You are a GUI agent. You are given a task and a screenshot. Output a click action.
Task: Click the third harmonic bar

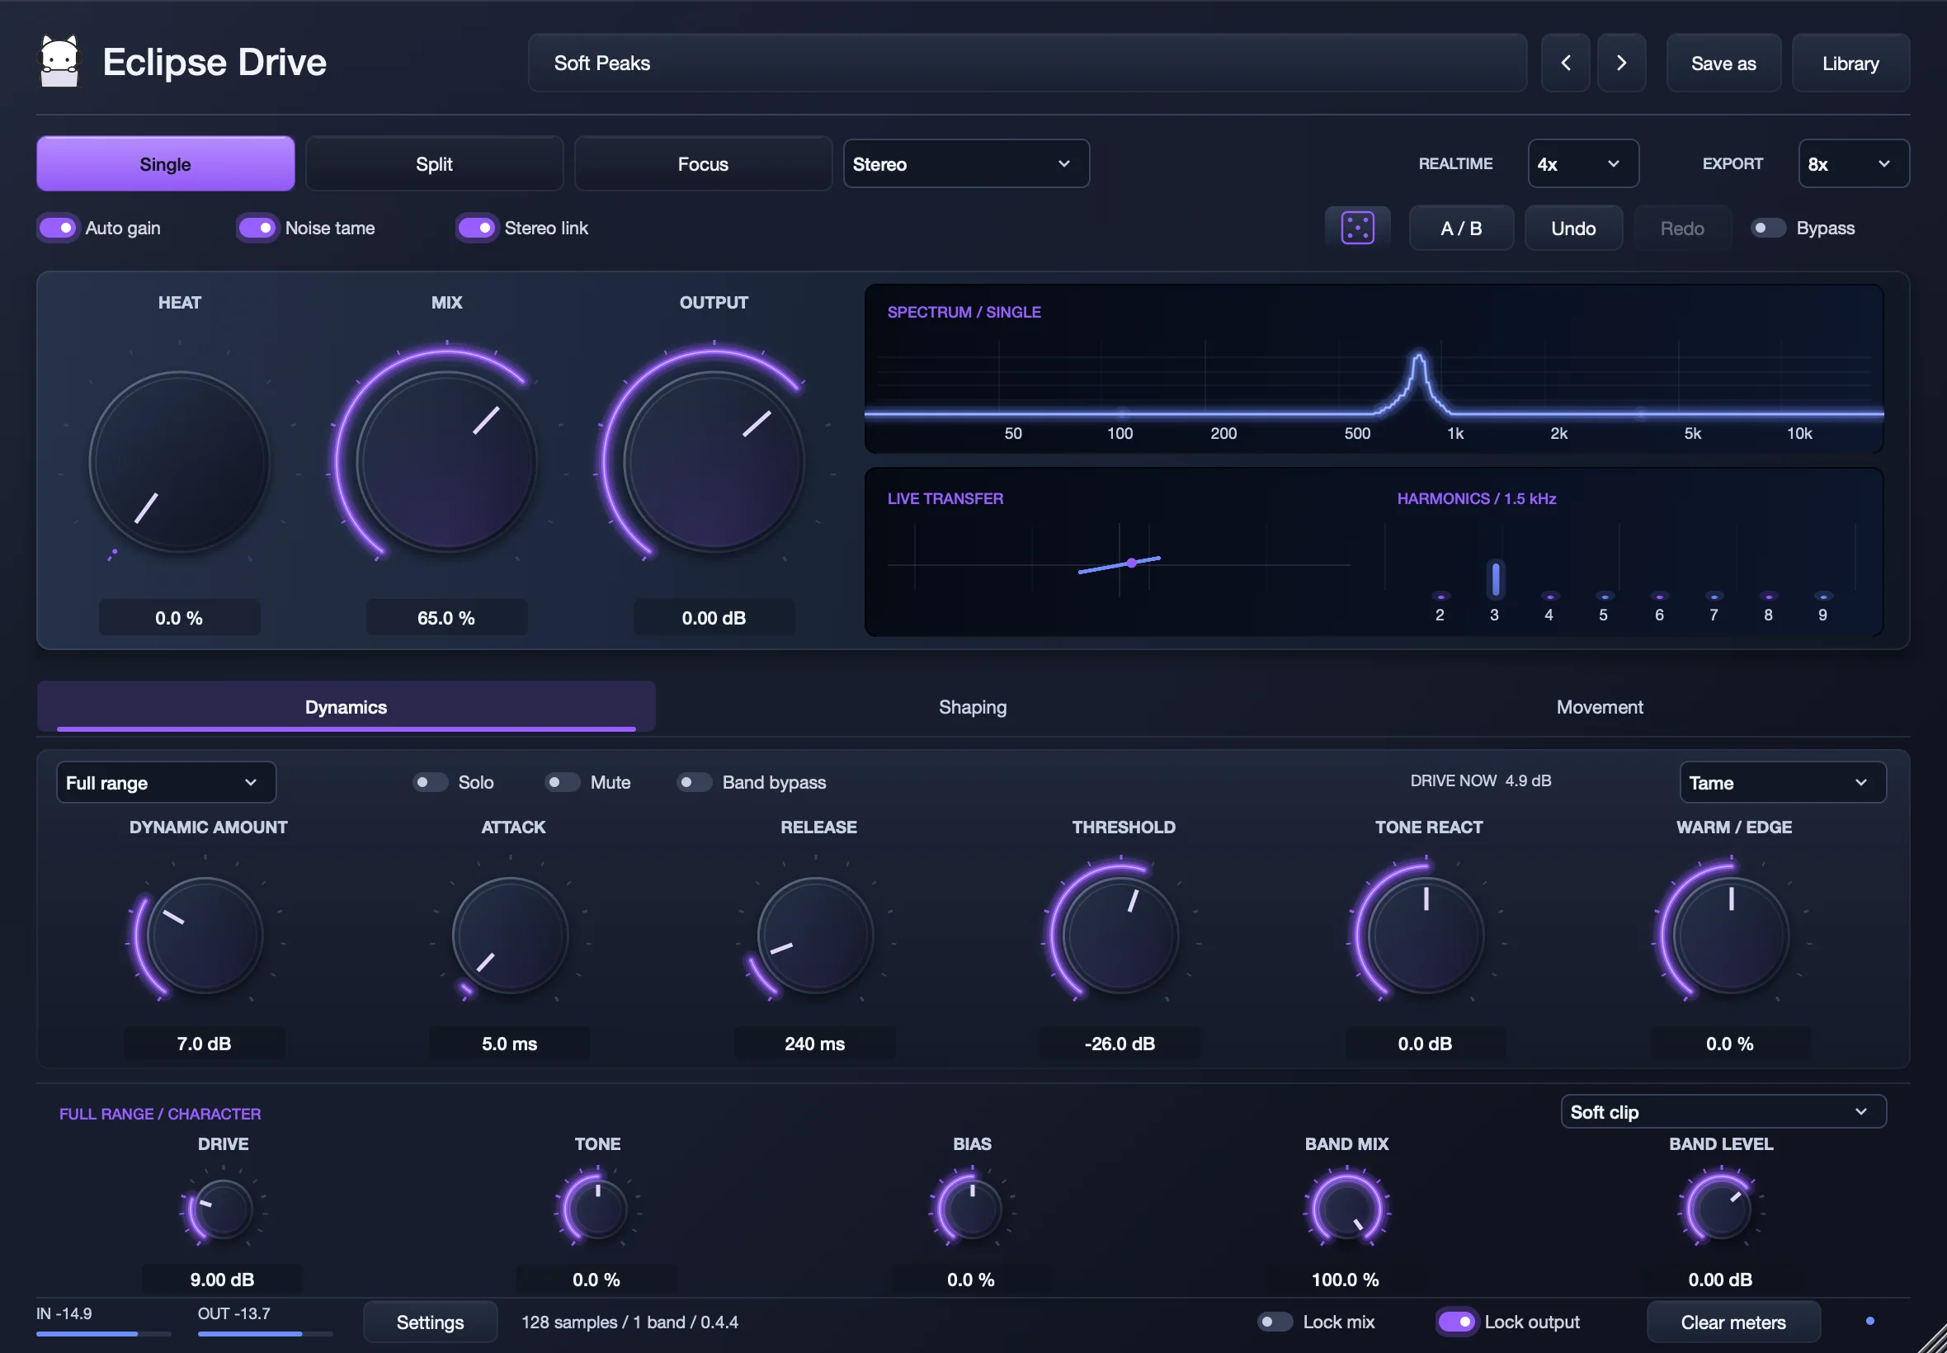click(1495, 579)
